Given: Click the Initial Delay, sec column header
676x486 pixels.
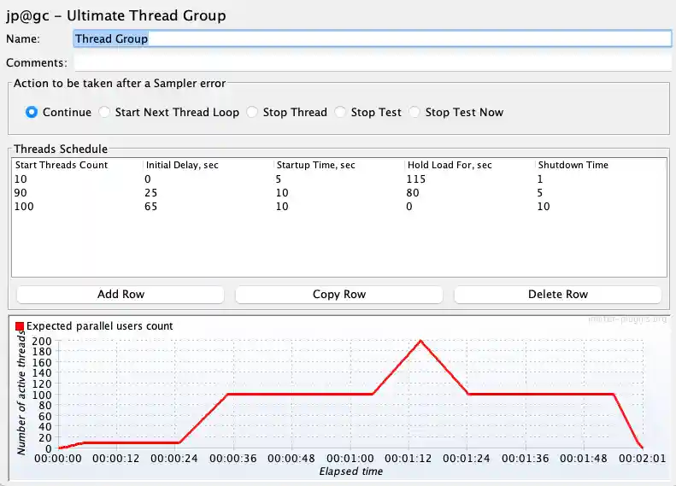Looking at the screenshot, I should pyautogui.click(x=209, y=165).
